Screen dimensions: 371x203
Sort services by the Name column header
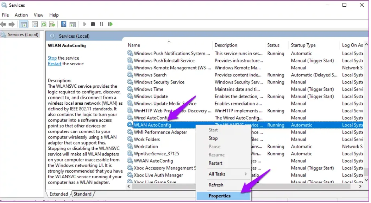click(134, 45)
